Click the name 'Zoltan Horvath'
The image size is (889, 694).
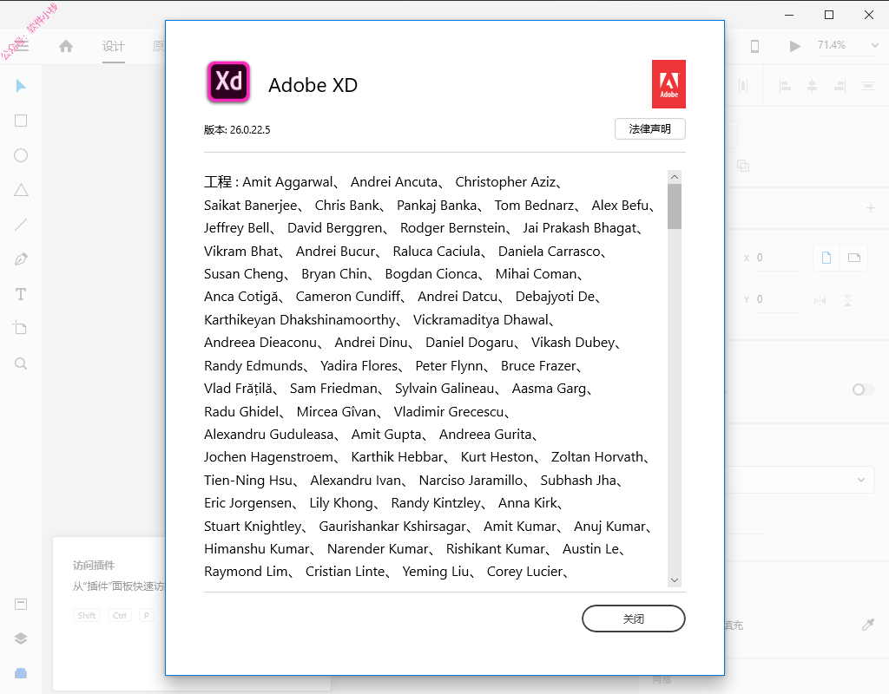tap(597, 457)
